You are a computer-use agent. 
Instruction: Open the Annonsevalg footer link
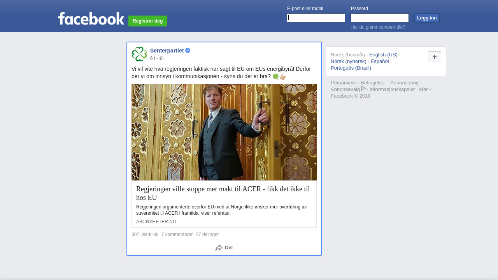(x=345, y=89)
